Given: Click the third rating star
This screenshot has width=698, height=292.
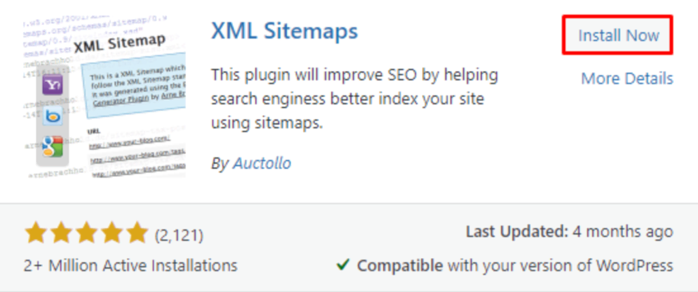Looking at the screenshot, I should coord(86,233).
